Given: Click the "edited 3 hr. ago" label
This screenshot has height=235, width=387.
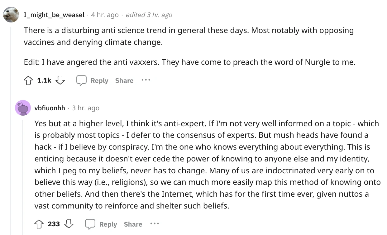Looking at the screenshot, I should pos(149,15).
